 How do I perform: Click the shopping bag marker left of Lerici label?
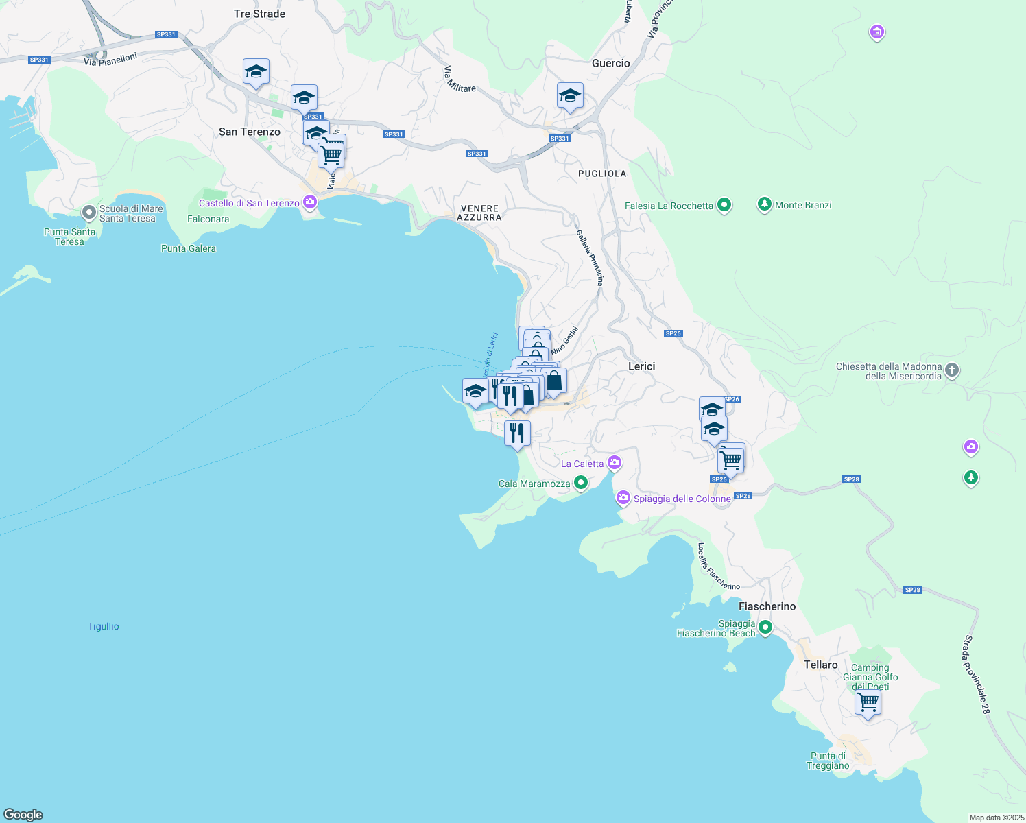click(554, 381)
